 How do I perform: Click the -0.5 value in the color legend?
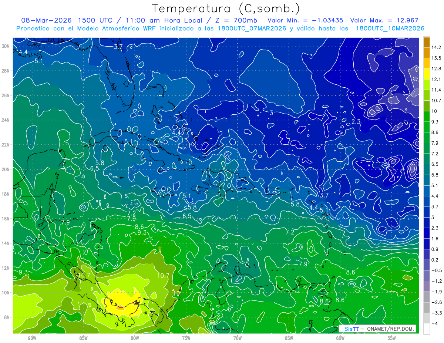[x=437, y=270]
